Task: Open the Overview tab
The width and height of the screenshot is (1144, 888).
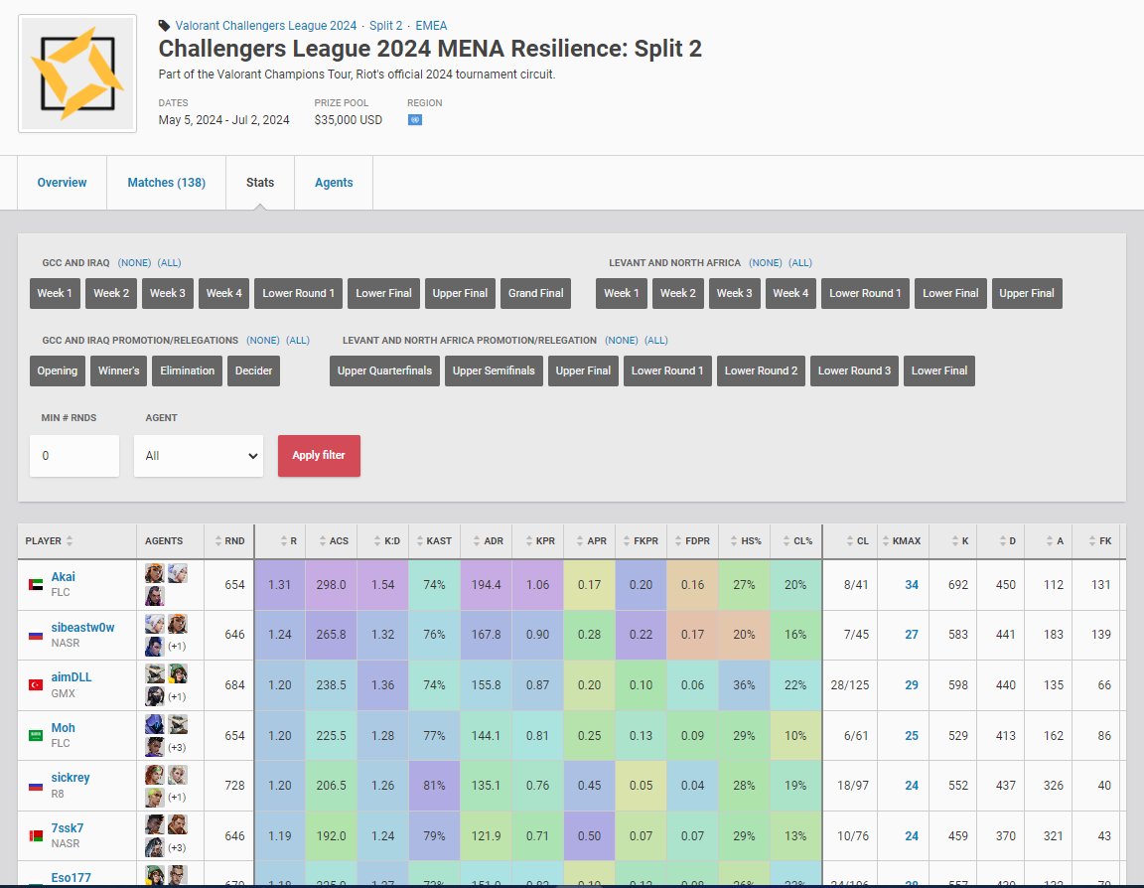Action: (x=62, y=183)
